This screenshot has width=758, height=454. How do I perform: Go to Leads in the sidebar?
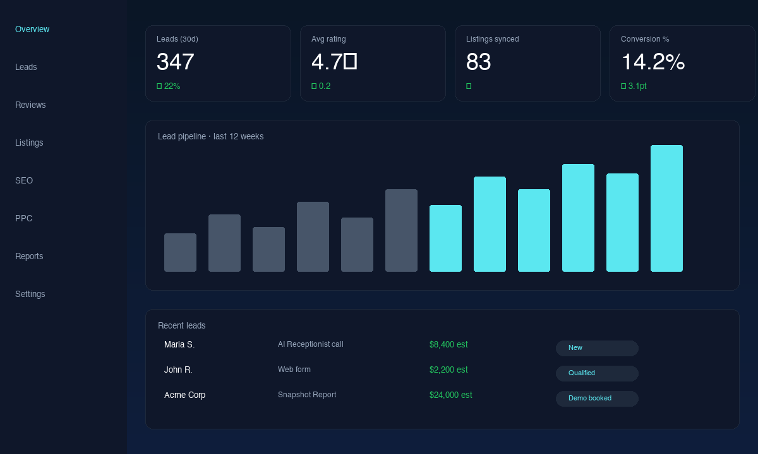(26, 67)
